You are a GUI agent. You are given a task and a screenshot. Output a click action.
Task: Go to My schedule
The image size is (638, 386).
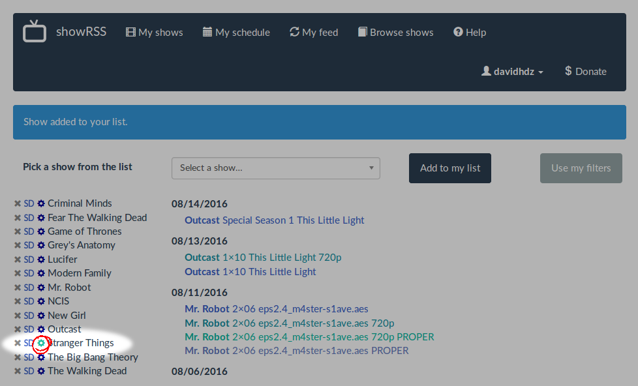[x=236, y=32]
